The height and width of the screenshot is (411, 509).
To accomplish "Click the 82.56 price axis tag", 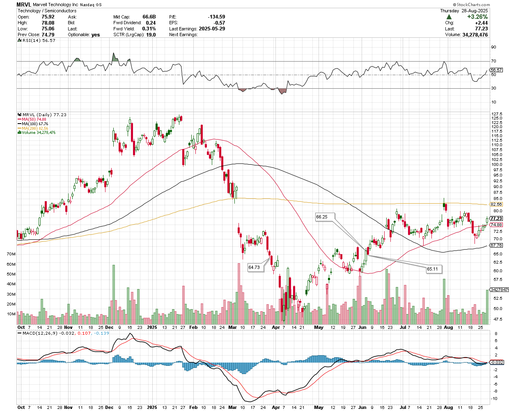I will [497, 204].
